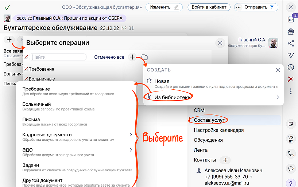
Task: Uncheck the Больничные checkbox
Action: click(26, 79)
